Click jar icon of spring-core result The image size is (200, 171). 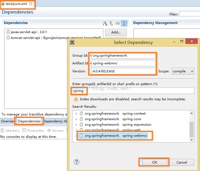[x=81, y=119]
